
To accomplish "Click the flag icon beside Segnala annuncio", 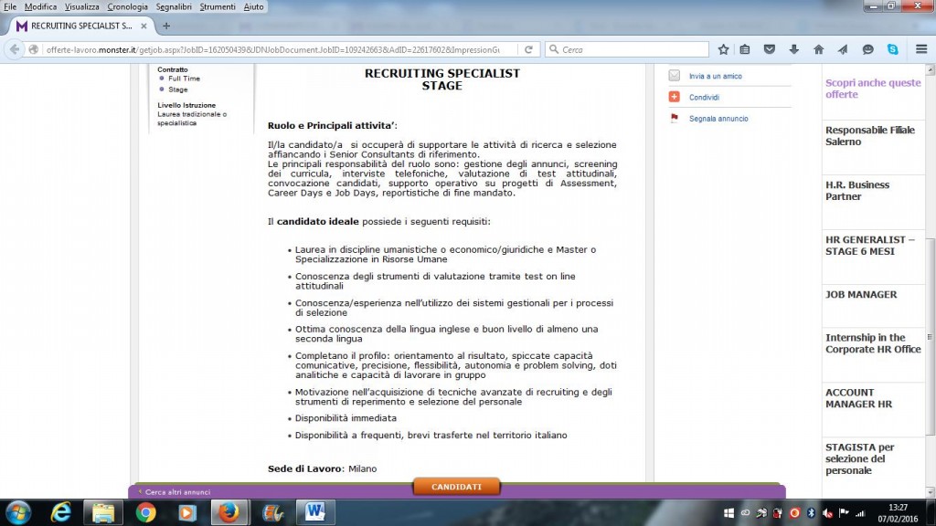I will (x=674, y=118).
